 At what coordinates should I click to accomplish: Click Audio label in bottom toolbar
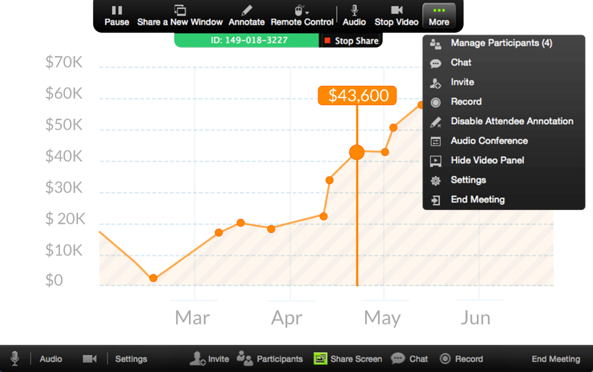tap(51, 359)
